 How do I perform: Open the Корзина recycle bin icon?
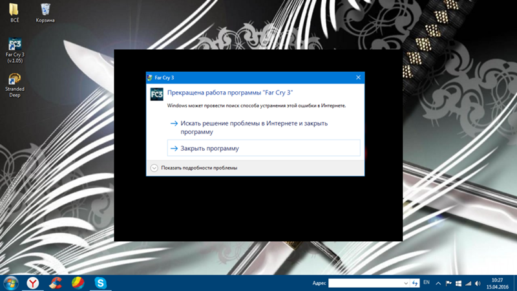[45, 10]
